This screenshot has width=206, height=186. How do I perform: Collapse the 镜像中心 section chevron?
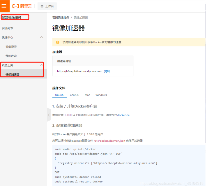click(42, 37)
